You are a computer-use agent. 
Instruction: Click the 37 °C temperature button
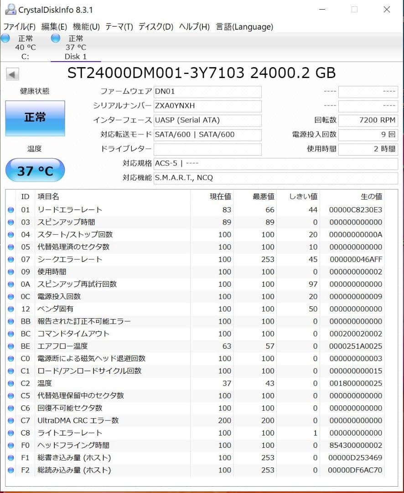(35, 170)
